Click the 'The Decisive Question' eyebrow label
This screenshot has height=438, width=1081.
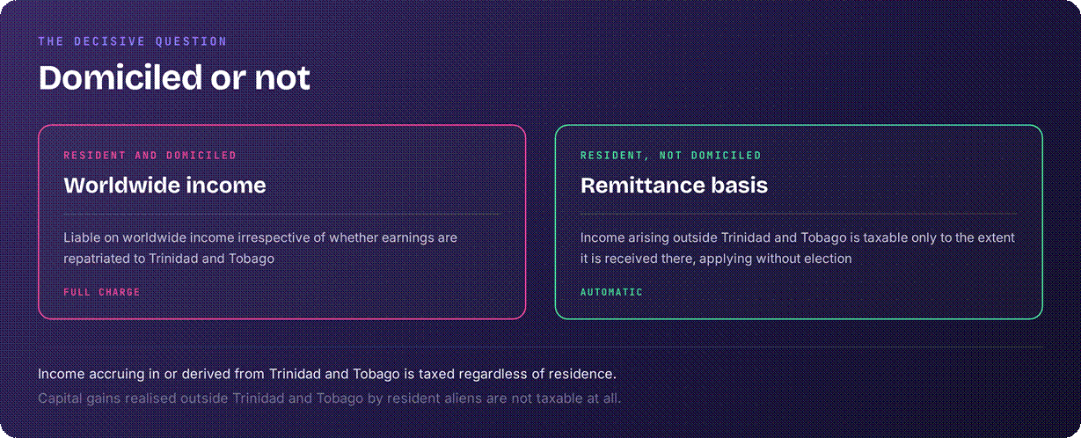click(x=132, y=41)
